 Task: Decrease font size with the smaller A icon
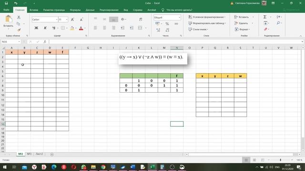[x=81, y=19]
